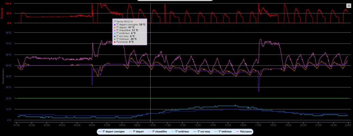Viewport: 353px width, 136px height.
Task: Toggle the 'T° extérieur' legend series
Action: coord(180,132)
